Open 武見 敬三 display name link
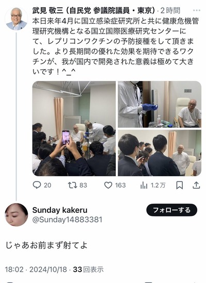This screenshot has height=283, width=206. coord(94,10)
